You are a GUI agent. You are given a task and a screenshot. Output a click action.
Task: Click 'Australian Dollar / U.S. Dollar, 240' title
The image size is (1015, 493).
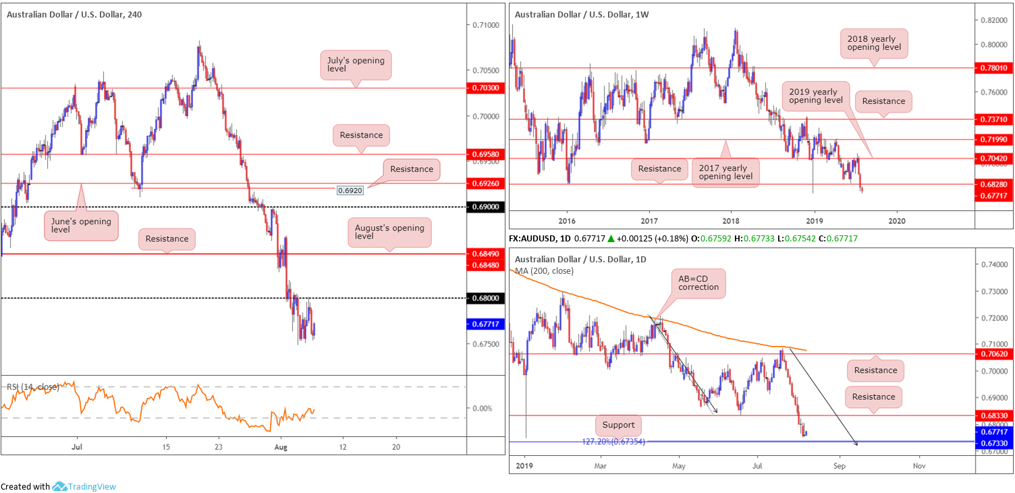75,13
